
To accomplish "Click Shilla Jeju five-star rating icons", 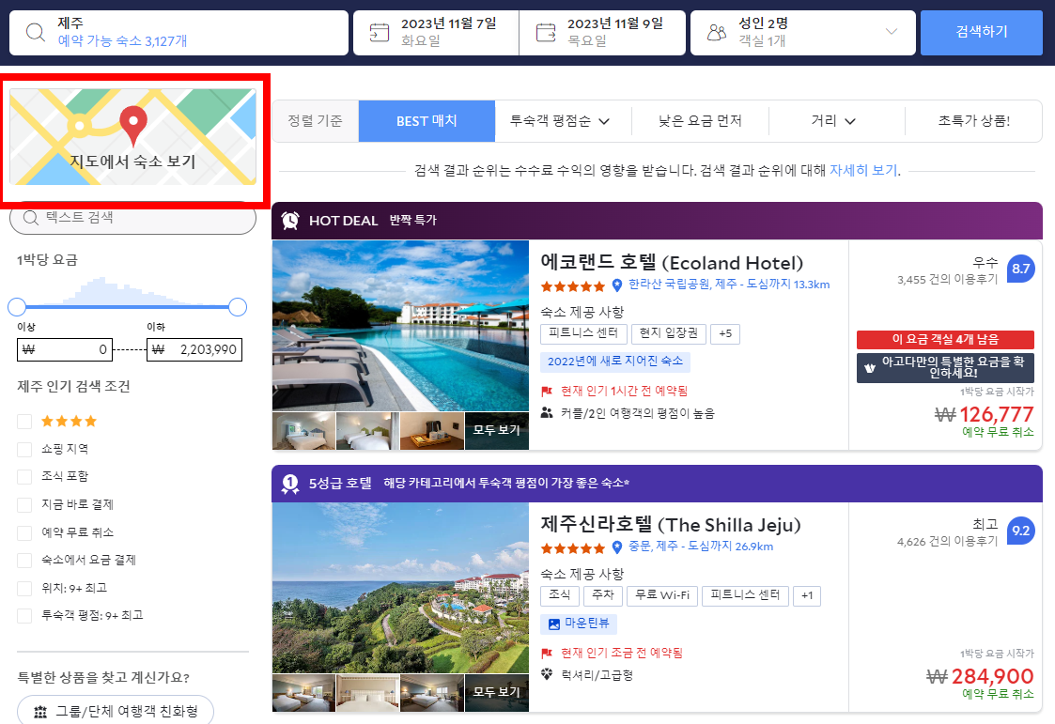I will pyautogui.click(x=572, y=548).
